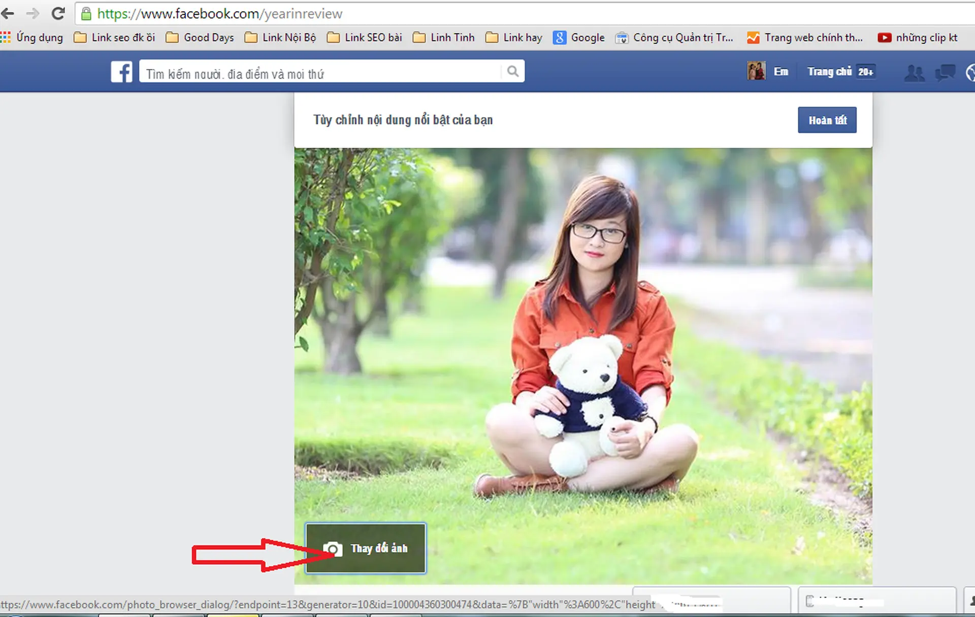Screen dimensions: 975x617
Task: Open Link hay bookmark folder
Action: pos(514,38)
